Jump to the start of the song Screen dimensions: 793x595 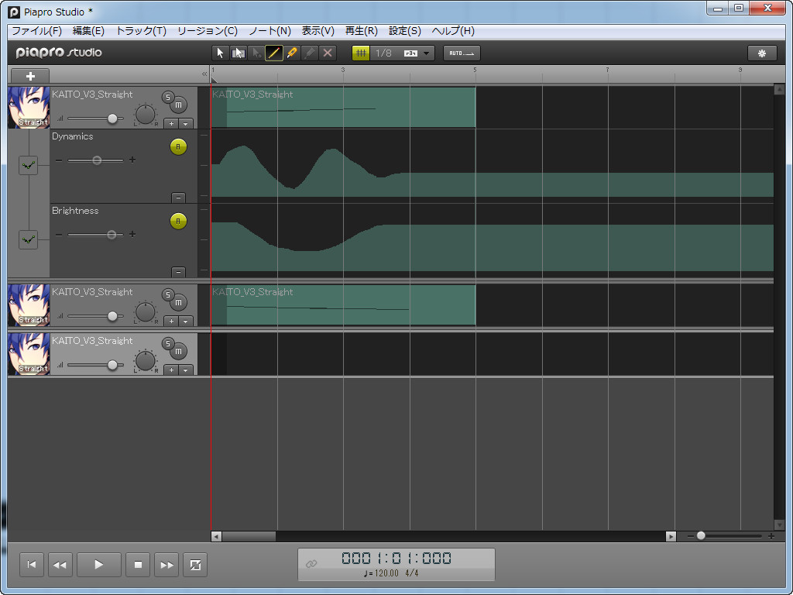click(31, 565)
